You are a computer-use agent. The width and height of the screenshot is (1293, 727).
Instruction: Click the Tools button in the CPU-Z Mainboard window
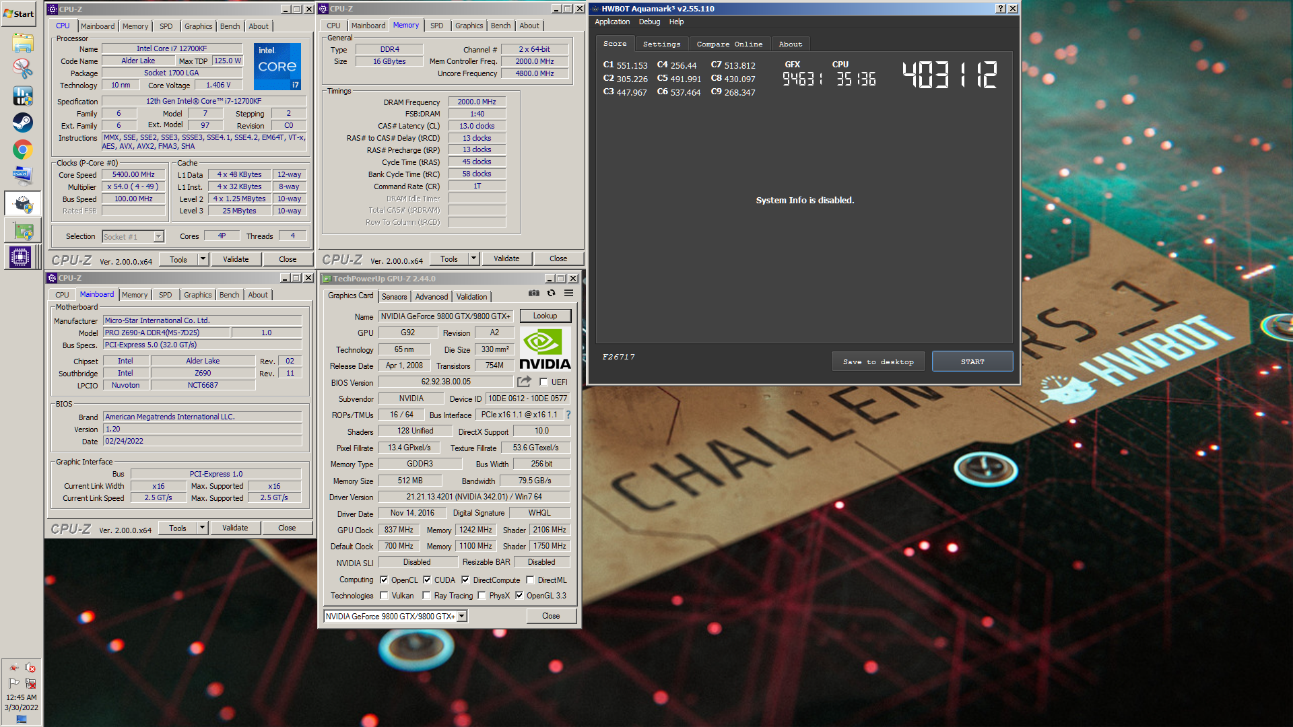pyautogui.click(x=178, y=528)
